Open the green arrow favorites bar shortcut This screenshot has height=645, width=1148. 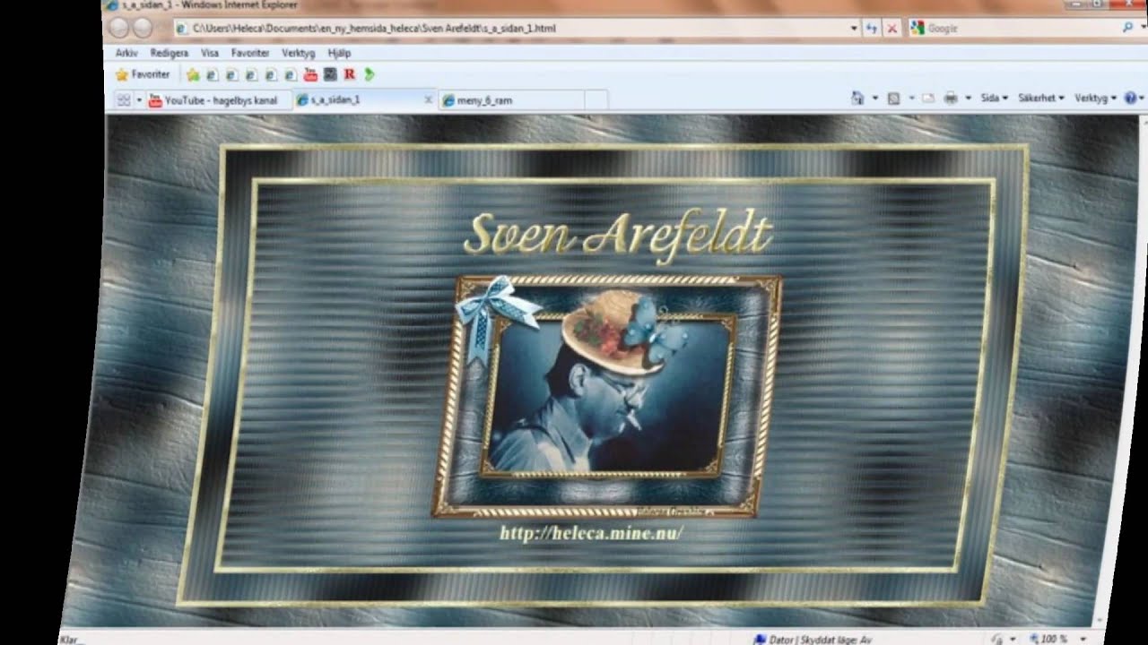370,74
